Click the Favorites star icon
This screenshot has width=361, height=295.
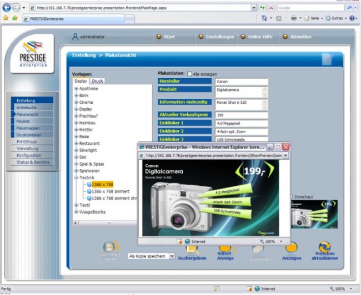(x=6, y=18)
